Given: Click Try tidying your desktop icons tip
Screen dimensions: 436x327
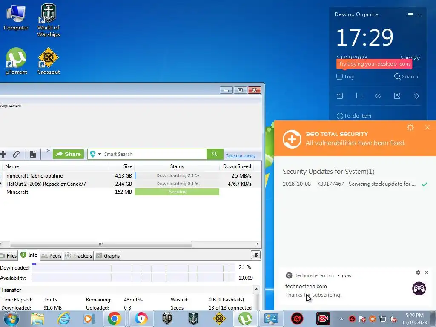Looking at the screenshot, I should [x=374, y=64].
